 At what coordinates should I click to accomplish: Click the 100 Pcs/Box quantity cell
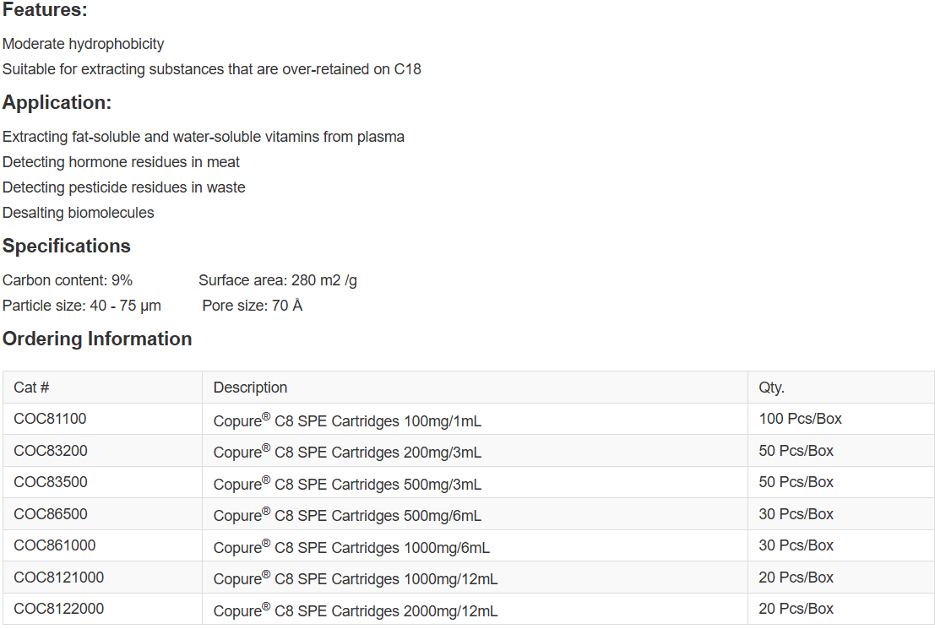coord(800,419)
